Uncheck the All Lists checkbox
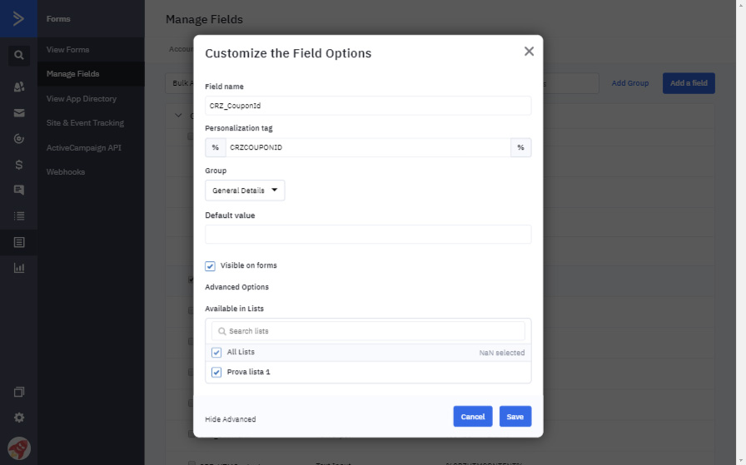Viewport: 746px width, 465px height. [x=216, y=353]
